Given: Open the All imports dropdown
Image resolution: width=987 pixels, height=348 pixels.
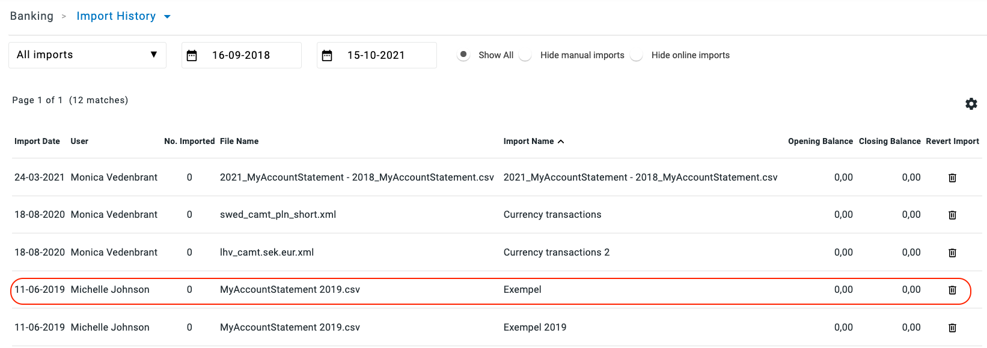Looking at the screenshot, I should [87, 55].
